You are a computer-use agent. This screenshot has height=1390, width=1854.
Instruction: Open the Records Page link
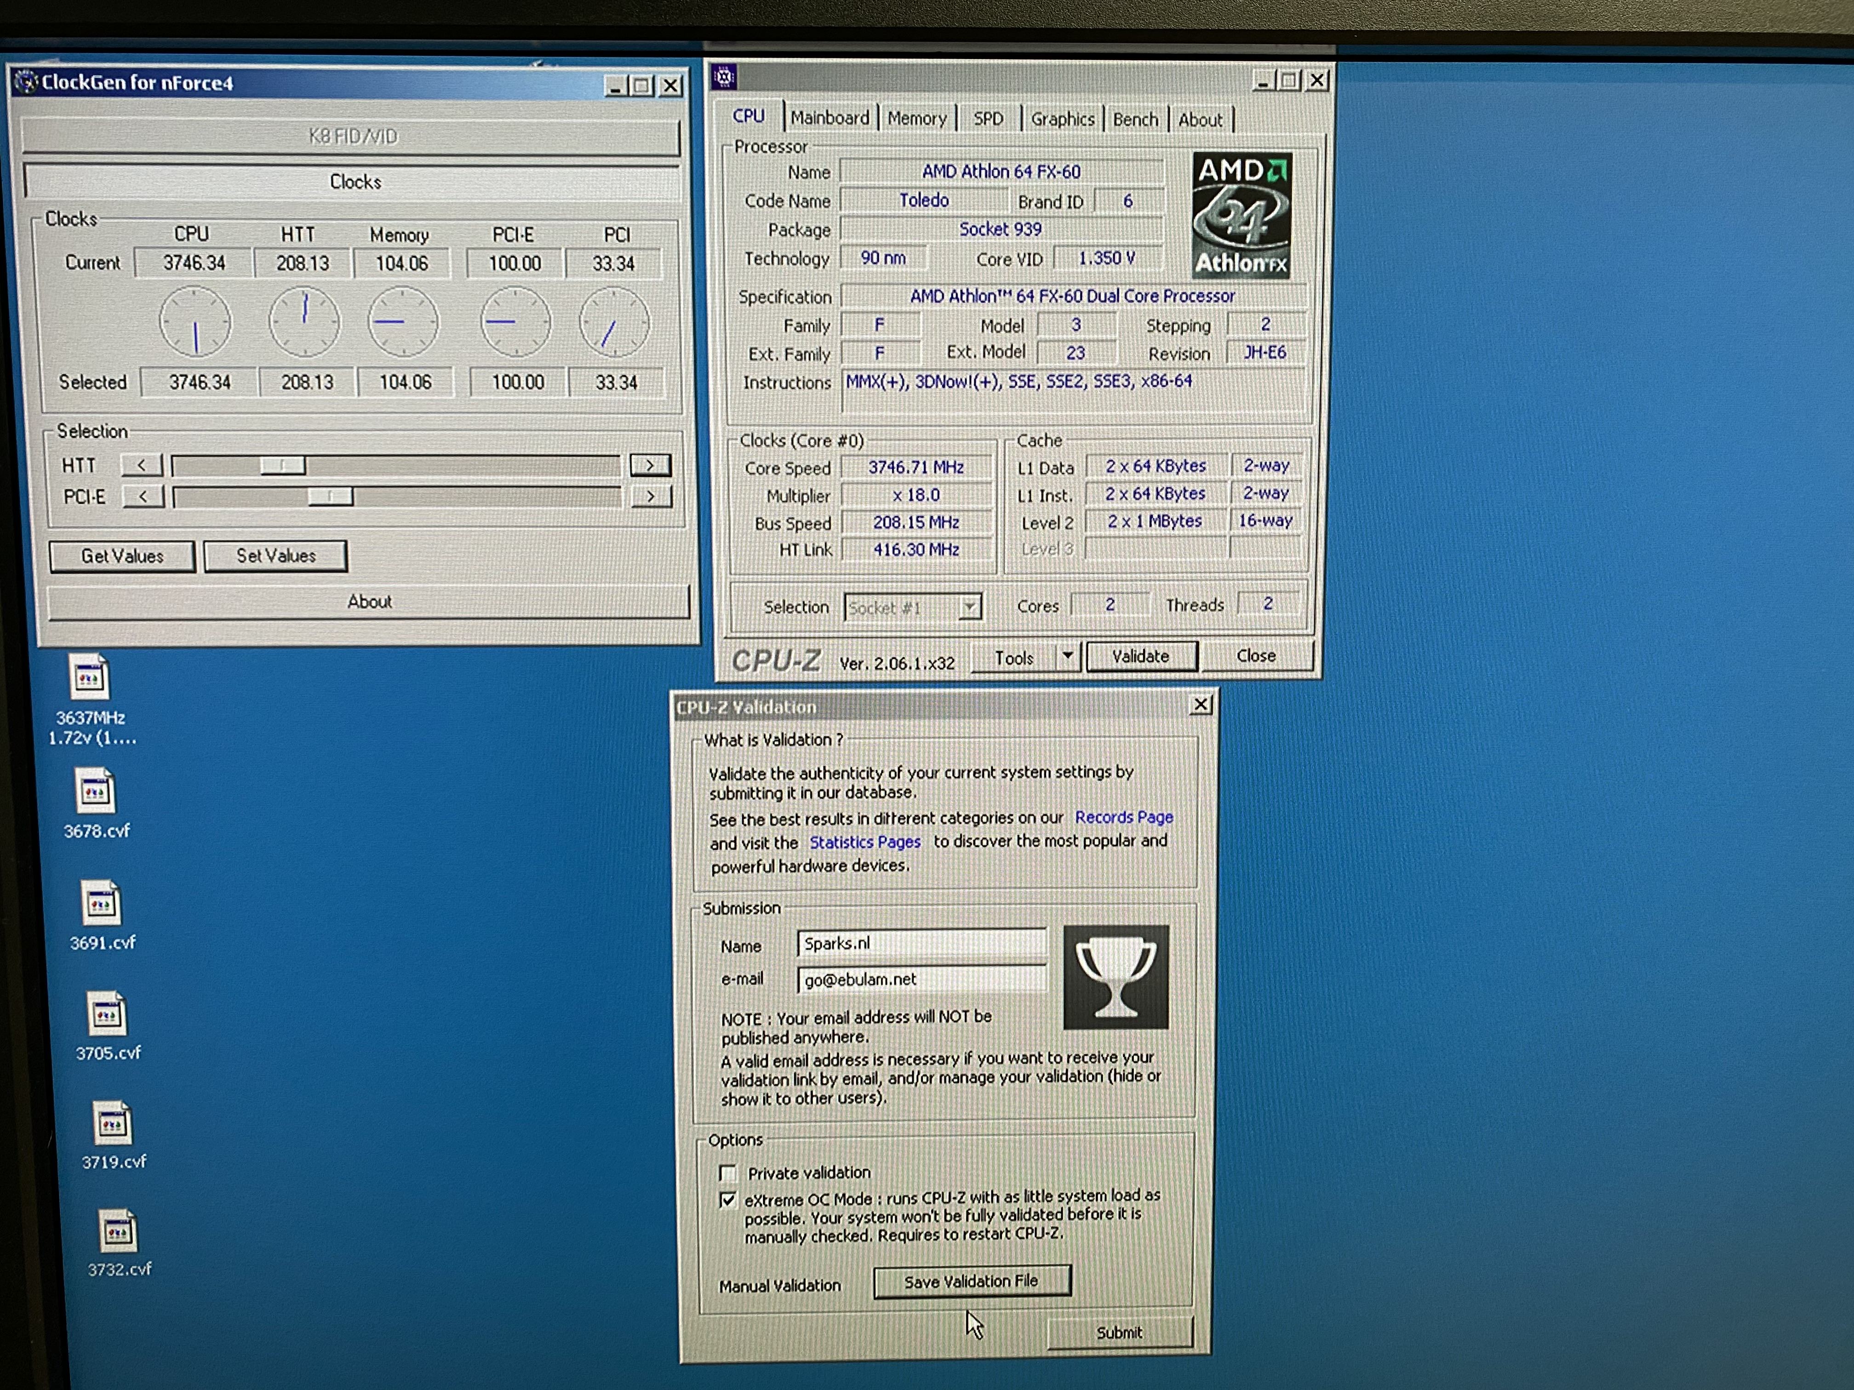tap(1124, 817)
